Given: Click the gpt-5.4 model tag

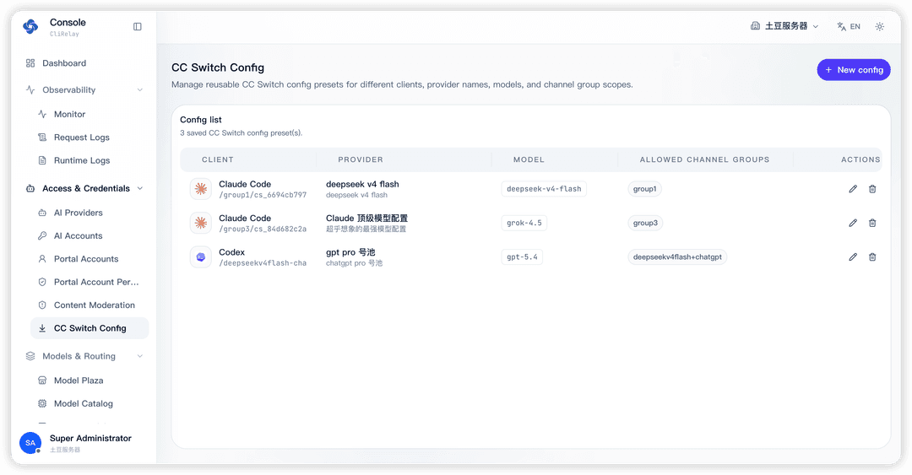Looking at the screenshot, I should (x=523, y=257).
